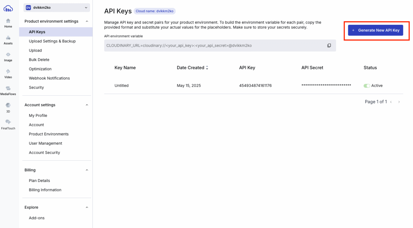Open the Upload settings page
Screen dimensions: 413x228
[35, 51]
